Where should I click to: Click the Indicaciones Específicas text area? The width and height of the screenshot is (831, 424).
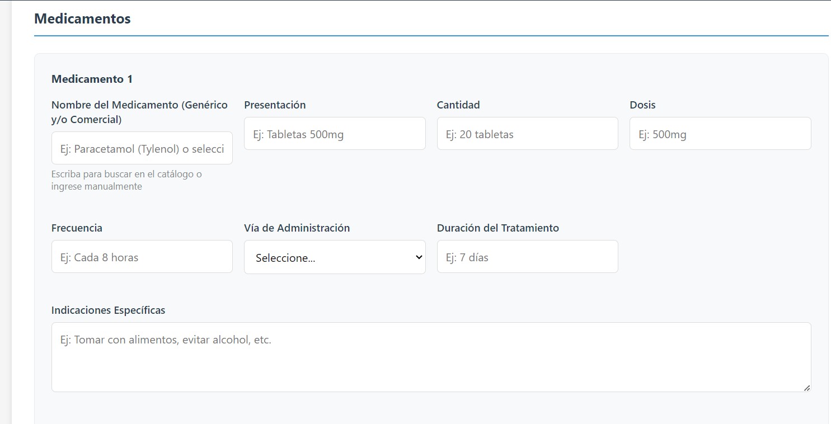(431, 356)
